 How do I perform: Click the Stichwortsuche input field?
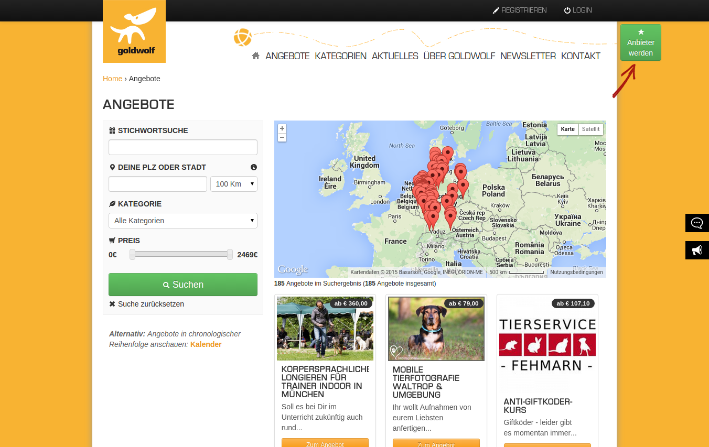(183, 147)
